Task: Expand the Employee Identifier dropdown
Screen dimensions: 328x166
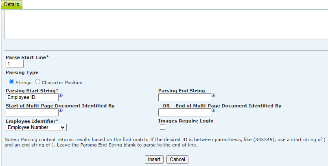Action: tap(36, 127)
